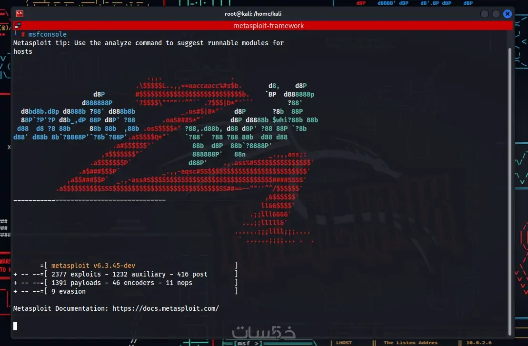Click the terminal app icon in title bar
This screenshot has height=346, width=528.
coord(20,13)
